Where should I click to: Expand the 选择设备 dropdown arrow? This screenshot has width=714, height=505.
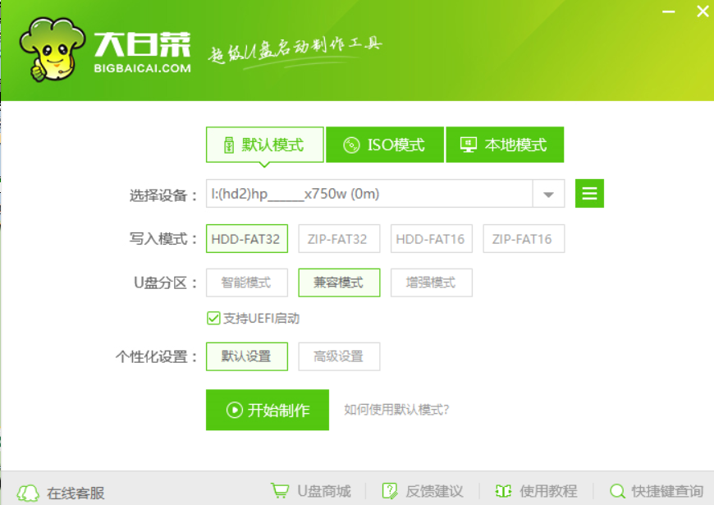(548, 194)
